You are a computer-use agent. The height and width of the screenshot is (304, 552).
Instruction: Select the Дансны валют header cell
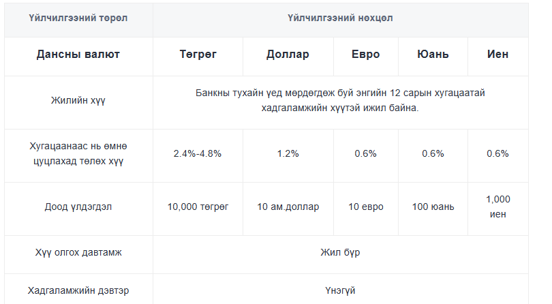click(78, 55)
